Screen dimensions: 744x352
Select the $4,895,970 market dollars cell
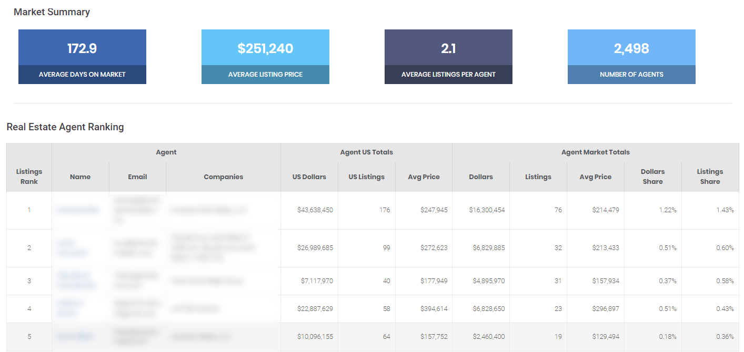tap(481, 281)
